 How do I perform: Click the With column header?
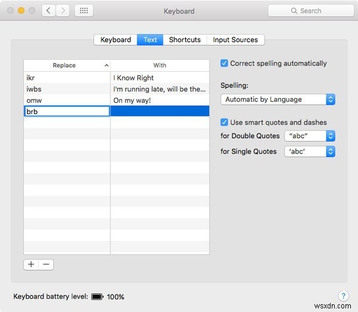click(x=160, y=65)
